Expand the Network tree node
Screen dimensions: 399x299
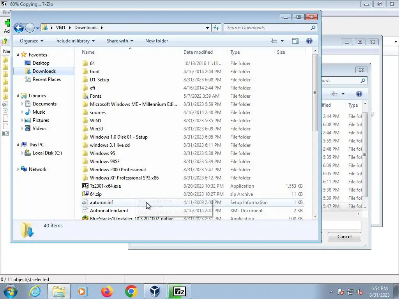click(x=18, y=169)
